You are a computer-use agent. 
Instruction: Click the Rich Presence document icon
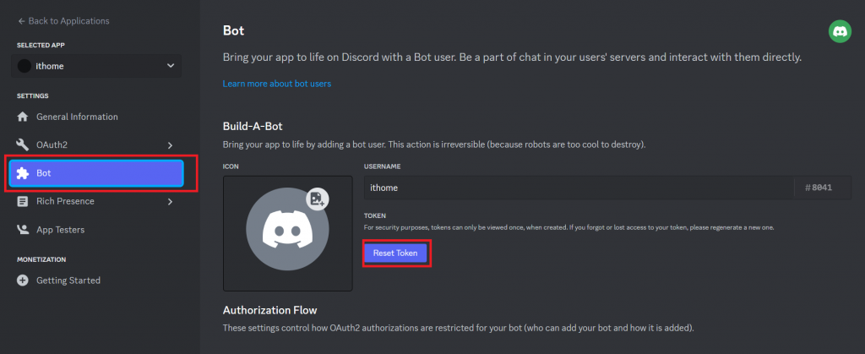coord(23,201)
